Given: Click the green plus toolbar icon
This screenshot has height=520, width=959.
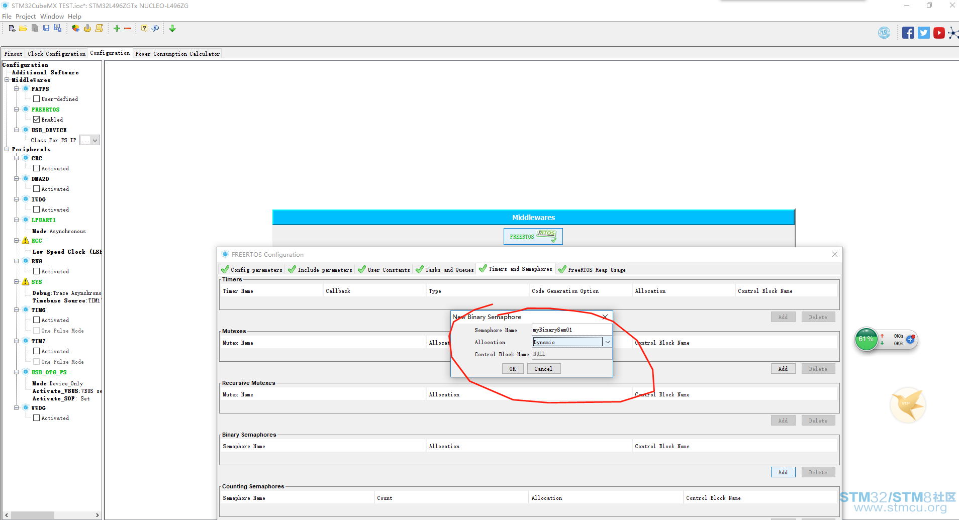Looking at the screenshot, I should pos(117,29).
